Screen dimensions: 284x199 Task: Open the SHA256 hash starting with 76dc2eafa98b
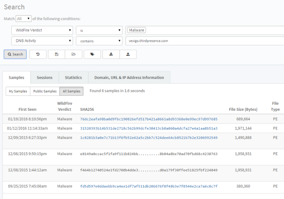(149, 119)
